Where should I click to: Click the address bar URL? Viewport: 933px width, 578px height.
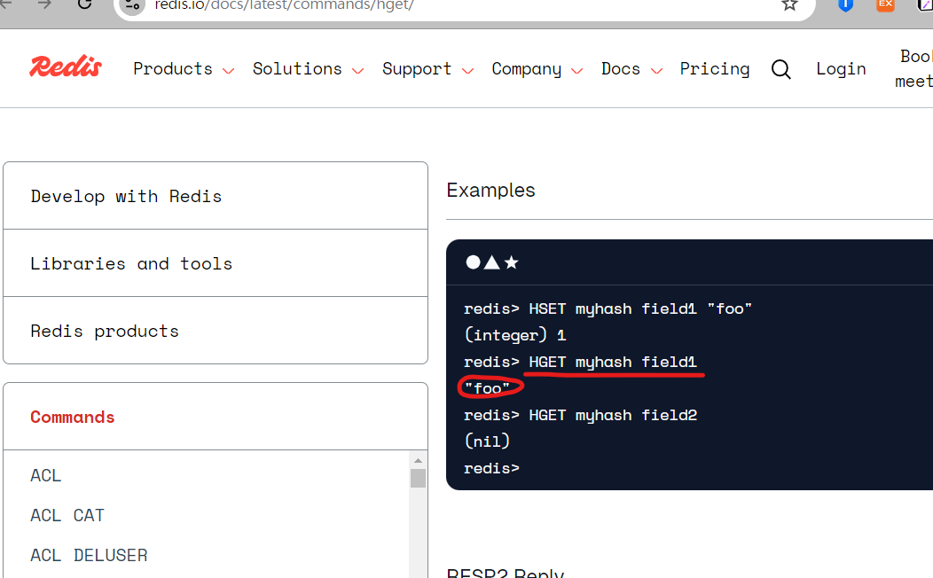point(285,4)
